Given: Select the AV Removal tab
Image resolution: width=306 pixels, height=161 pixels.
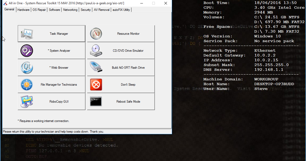Looking at the screenshot, I should pos(101,10).
